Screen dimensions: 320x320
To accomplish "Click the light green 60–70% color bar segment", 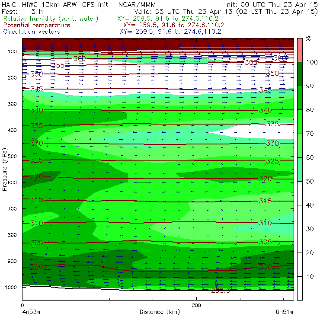I will pyautogui.click(x=300, y=145).
